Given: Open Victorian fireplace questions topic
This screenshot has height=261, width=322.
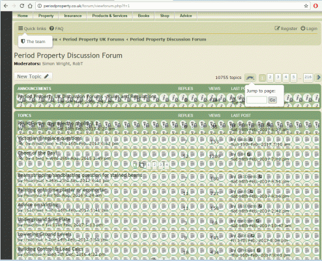Looking at the screenshot, I should 50,138.
